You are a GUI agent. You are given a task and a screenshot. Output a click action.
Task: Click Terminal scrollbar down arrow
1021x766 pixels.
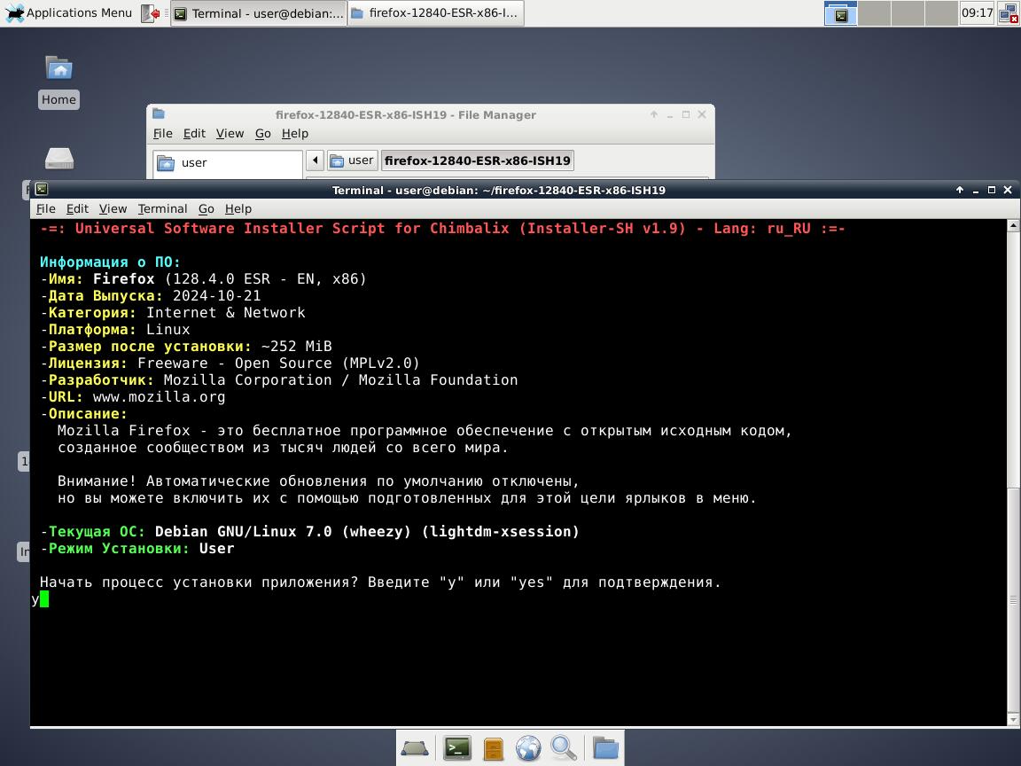tap(1013, 719)
